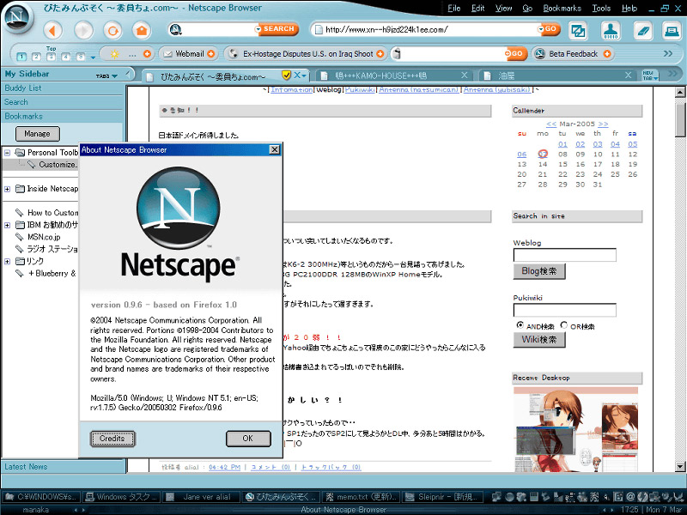The image size is (687, 515).
Task: Open the Ex-Hostage Disputes news headline
Action: pyautogui.click(x=307, y=54)
